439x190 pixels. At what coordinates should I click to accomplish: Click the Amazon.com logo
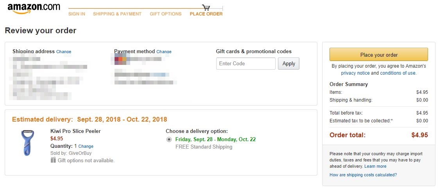tap(34, 8)
